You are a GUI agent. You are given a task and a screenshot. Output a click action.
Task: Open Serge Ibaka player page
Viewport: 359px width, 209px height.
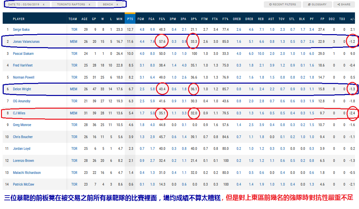[21, 29]
